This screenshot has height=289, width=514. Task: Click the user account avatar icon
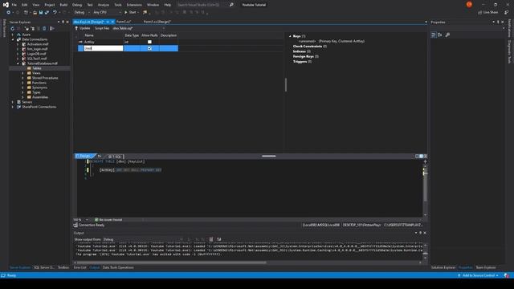click(469, 4)
